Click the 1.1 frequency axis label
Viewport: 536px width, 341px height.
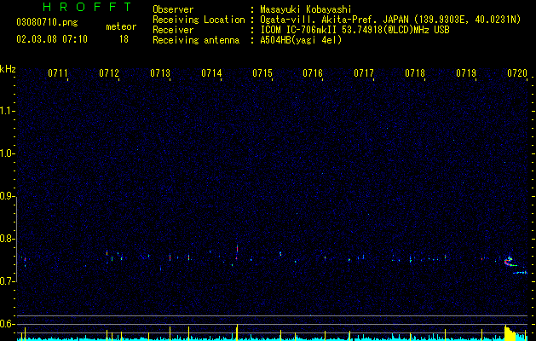coord(8,111)
